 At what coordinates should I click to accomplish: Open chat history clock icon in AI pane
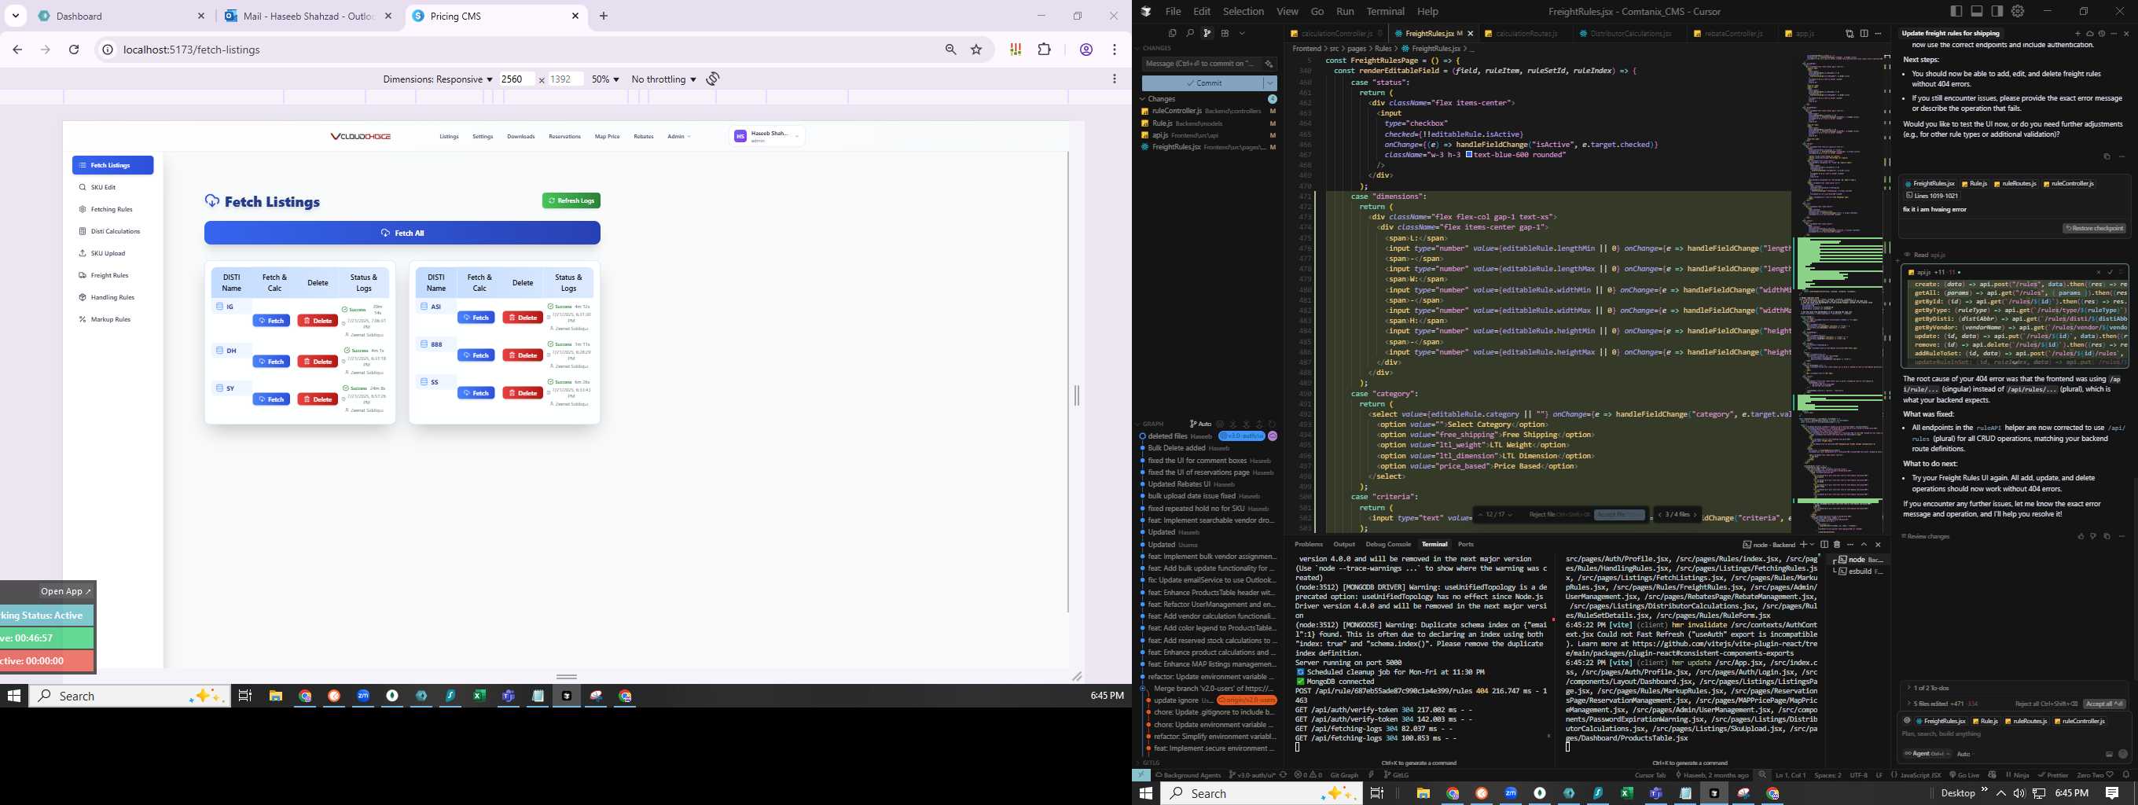[x=2102, y=34]
